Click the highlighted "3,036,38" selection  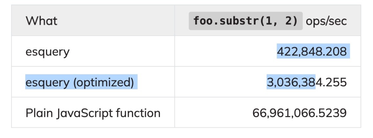click(x=291, y=82)
